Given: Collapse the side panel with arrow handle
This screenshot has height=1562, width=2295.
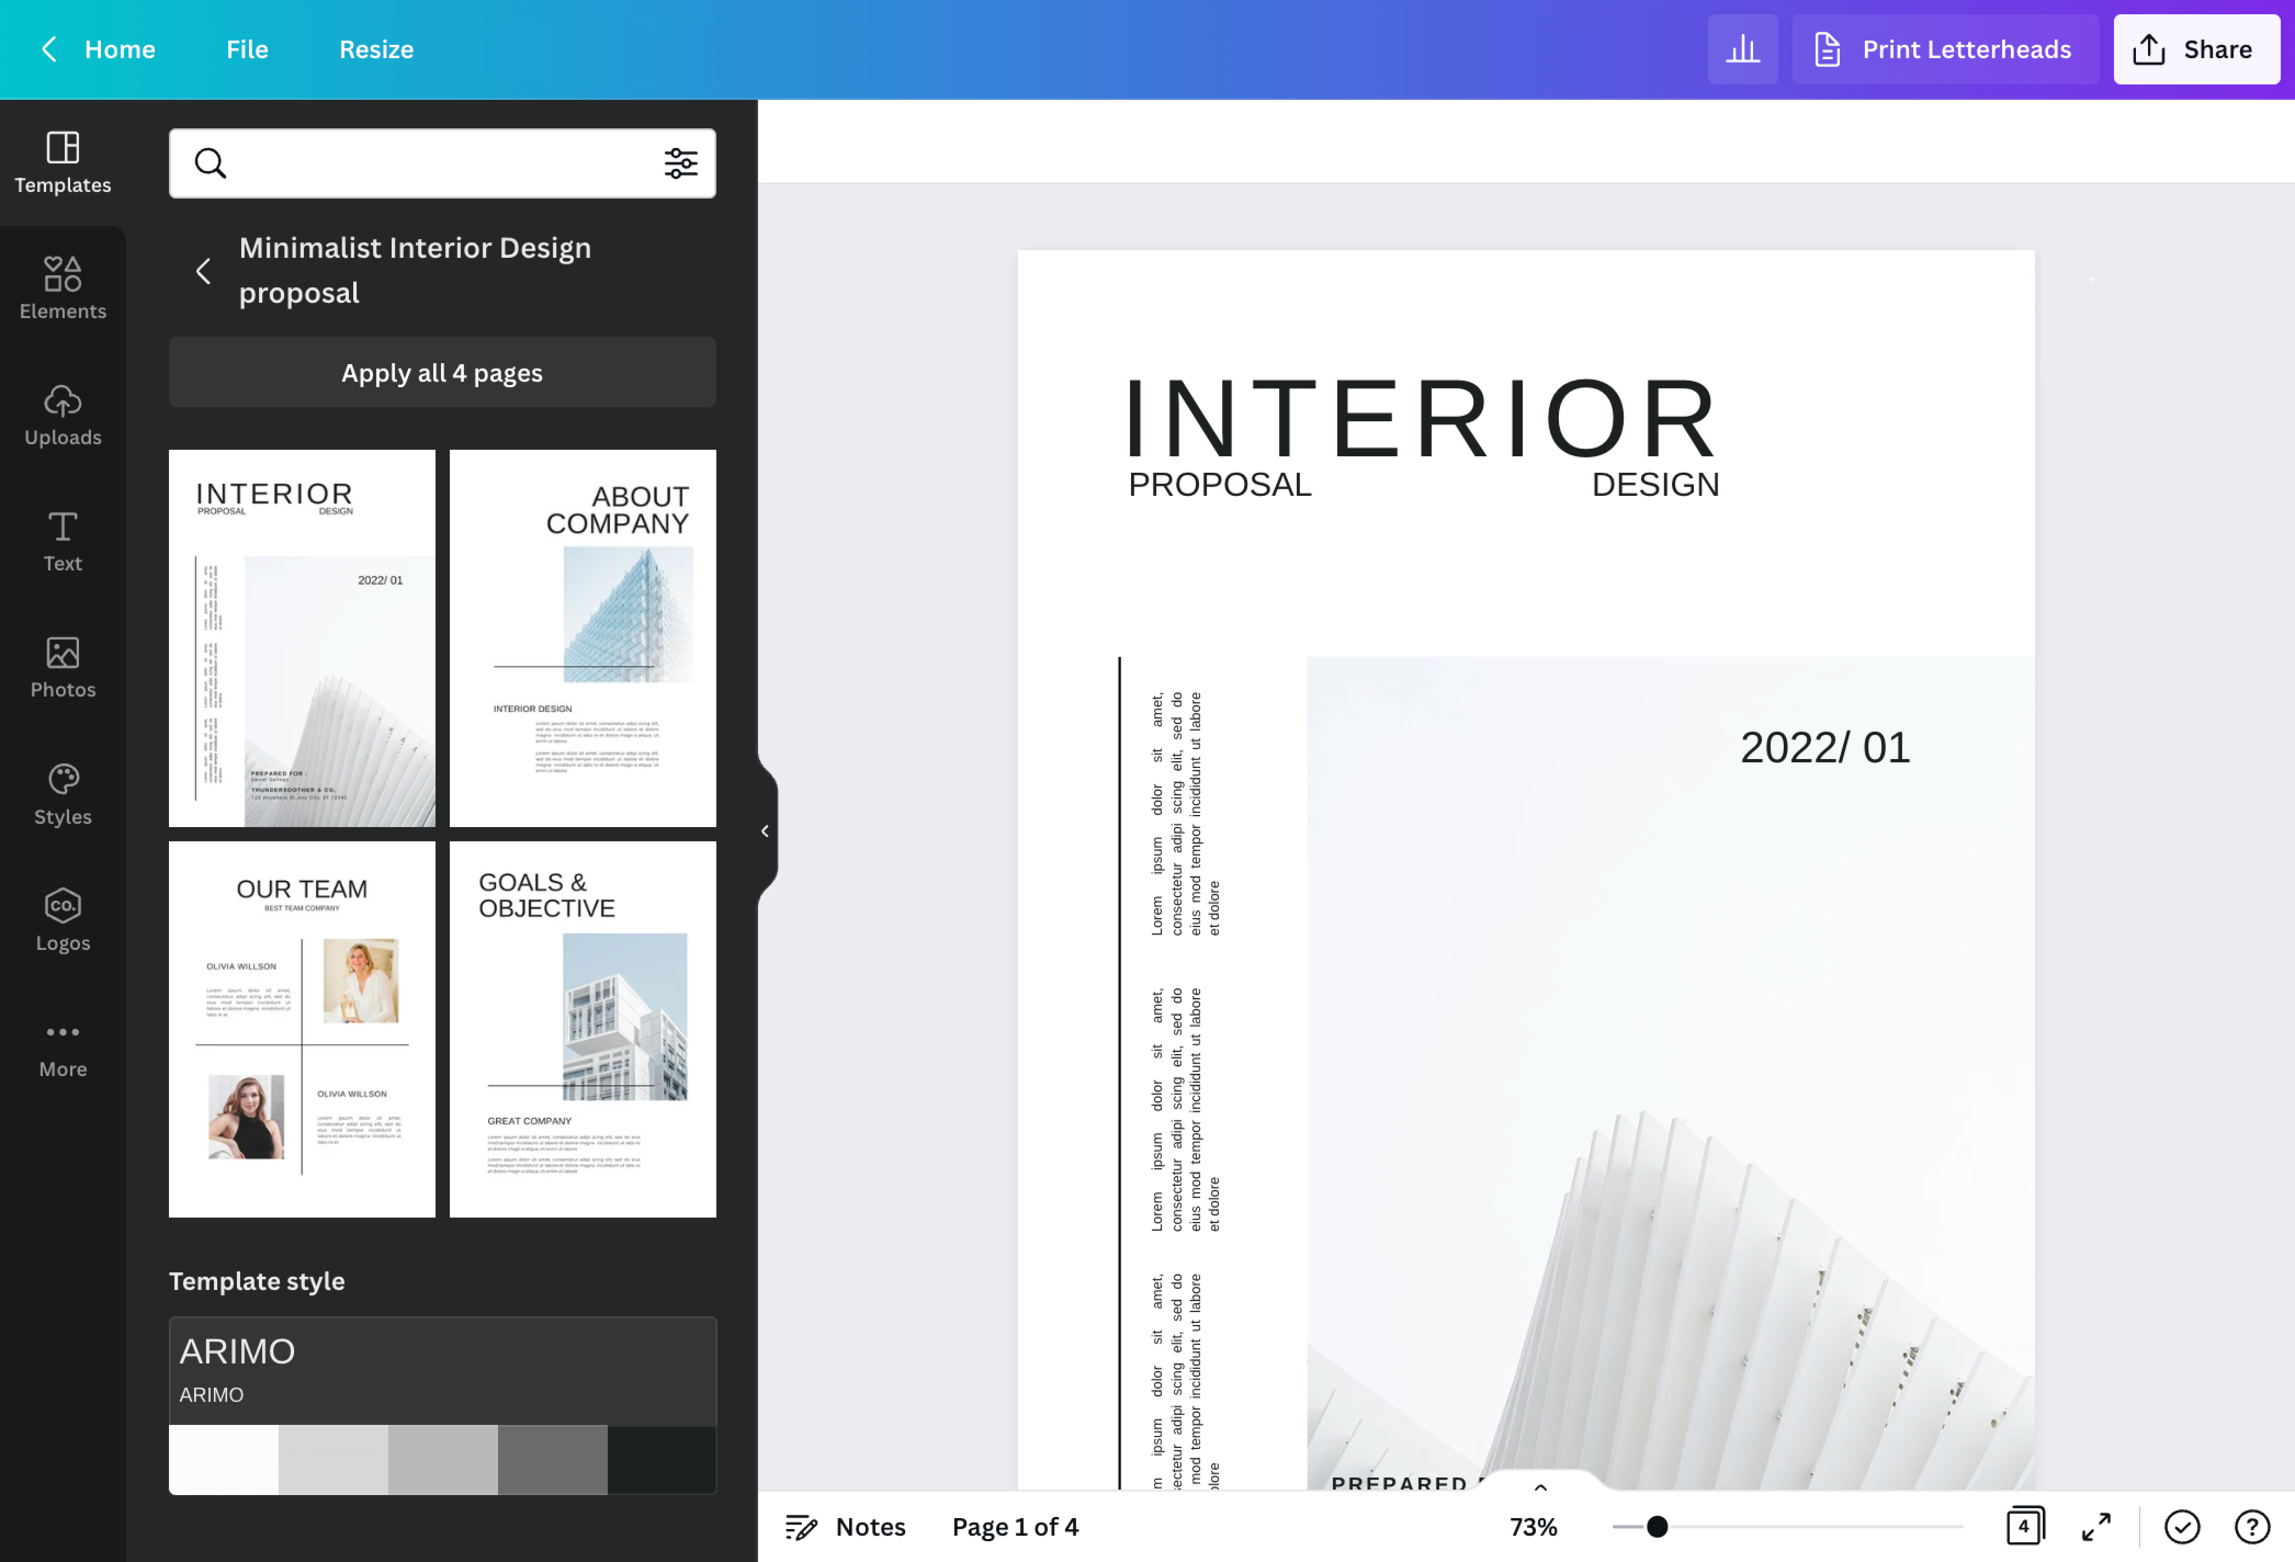Looking at the screenshot, I should click(x=765, y=831).
